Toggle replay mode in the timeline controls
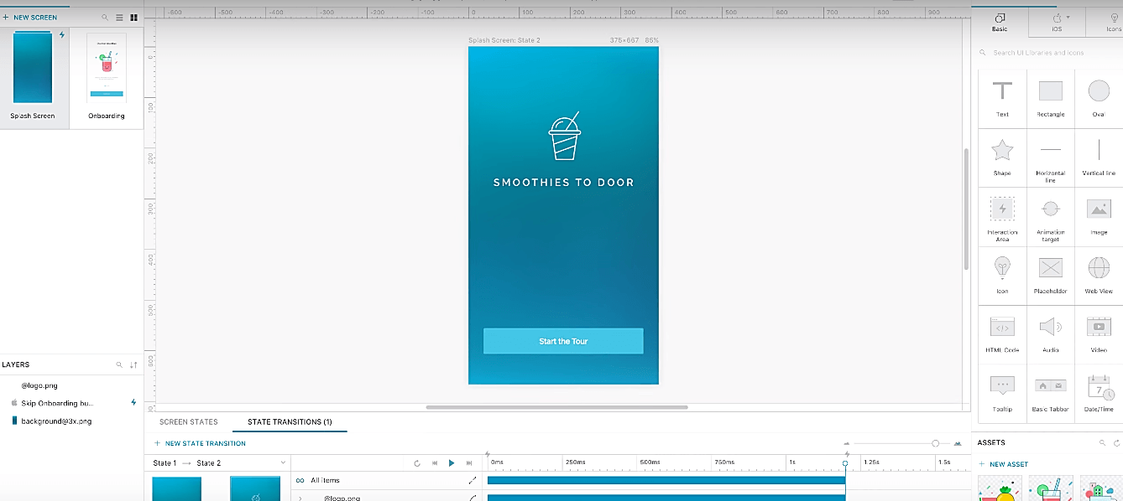This screenshot has width=1123, height=501. [417, 462]
